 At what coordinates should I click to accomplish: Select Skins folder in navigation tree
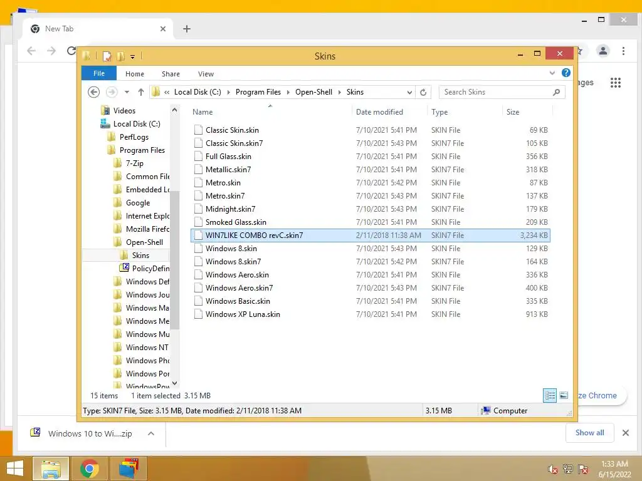point(140,256)
